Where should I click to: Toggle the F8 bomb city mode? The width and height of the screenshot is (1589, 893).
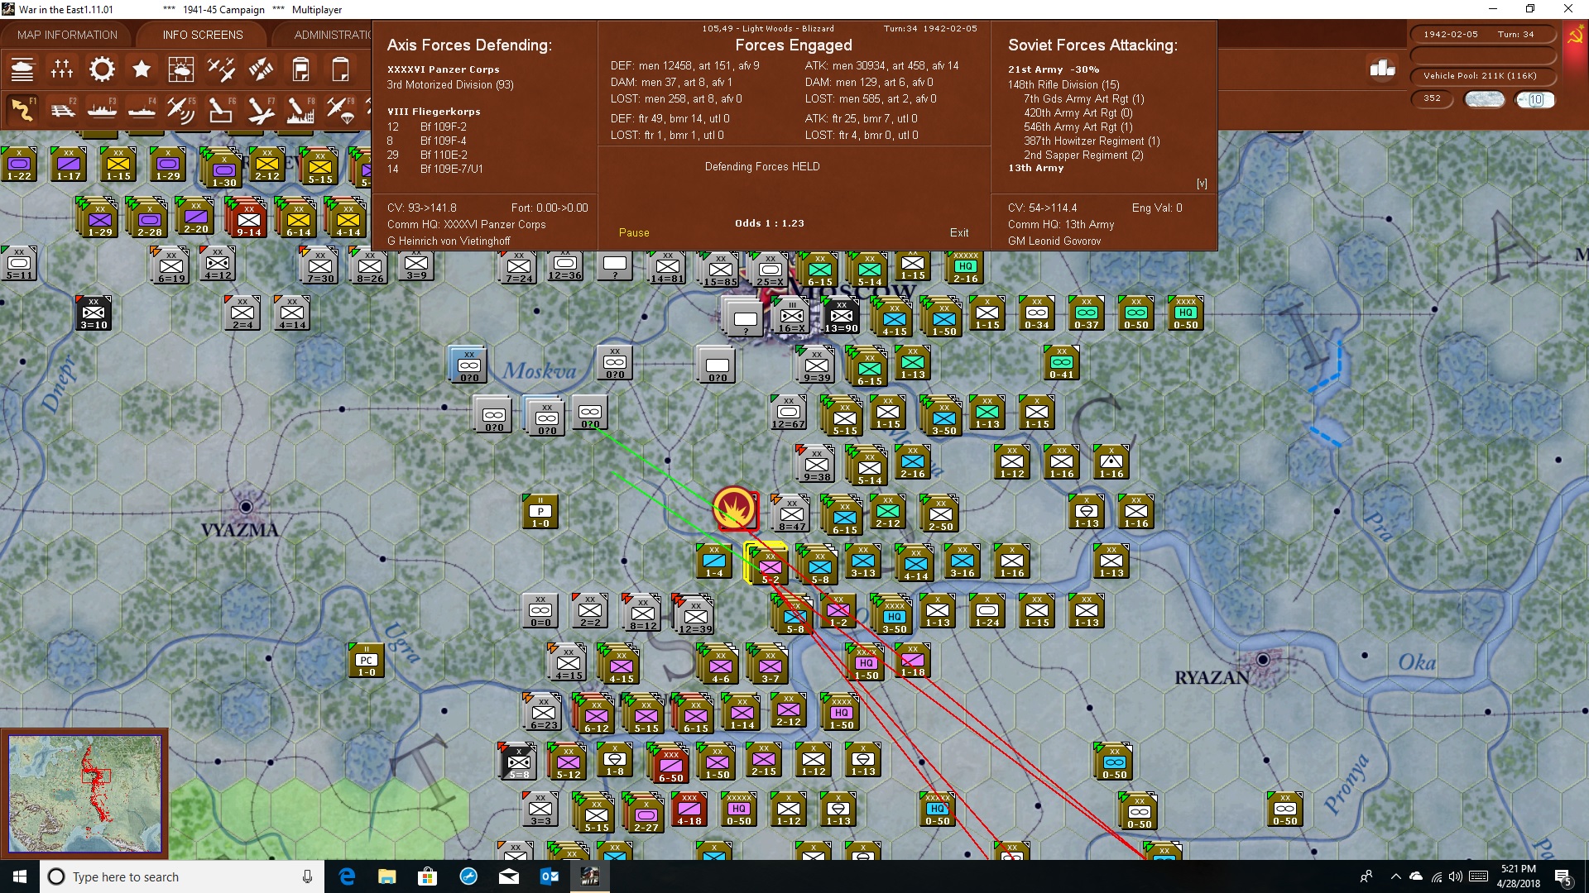(x=300, y=110)
